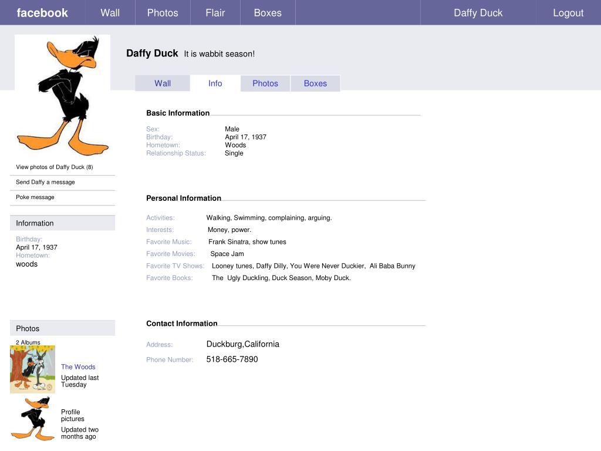Click favorite TV shows 'Looney tunes...' line
Image resolution: width=601 pixels, height=451 pixels.
pos(313,266)
